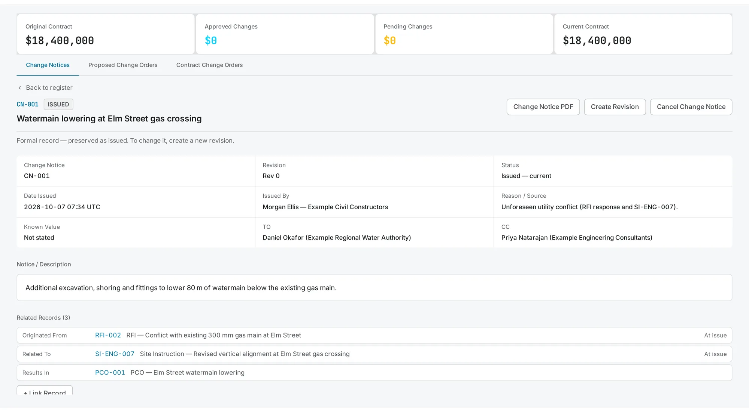Click TO recipient Daniel Okafor
749x410 pixels.
(337, 238)
